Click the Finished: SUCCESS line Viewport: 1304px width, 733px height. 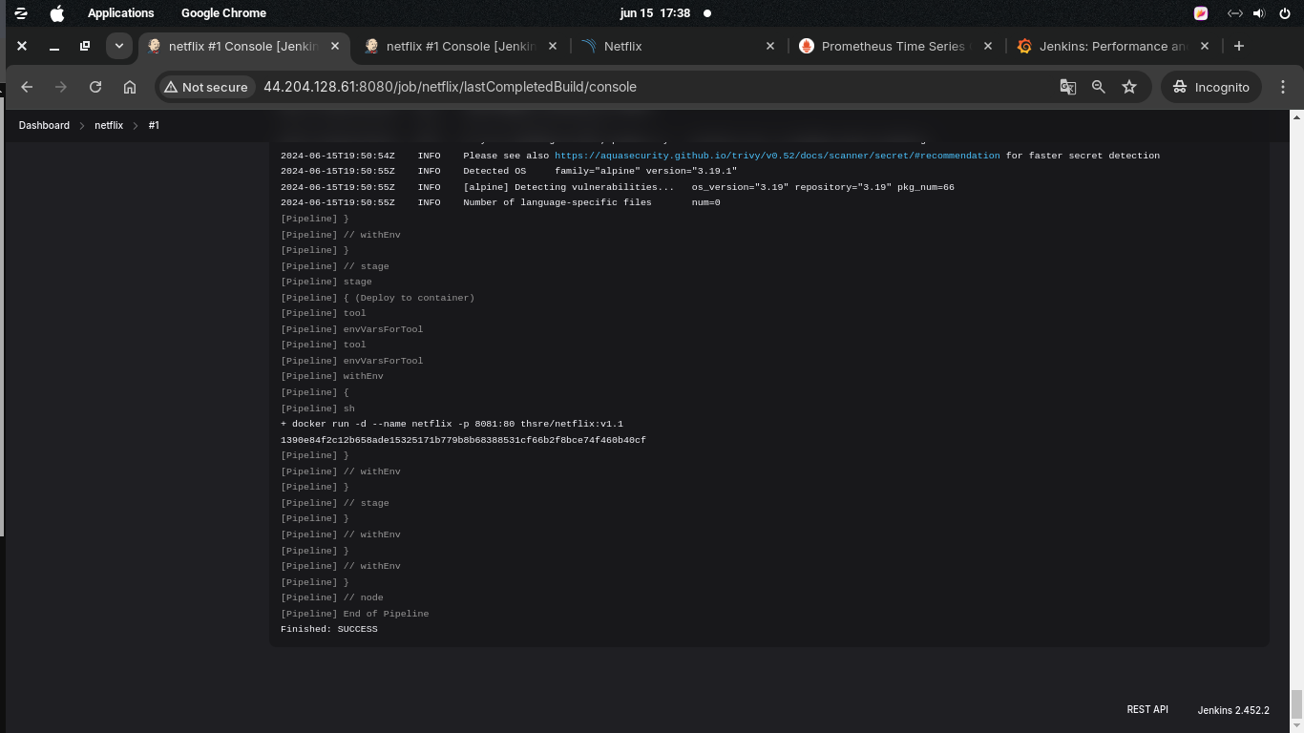pyautogui.click(x=329, y=629)
